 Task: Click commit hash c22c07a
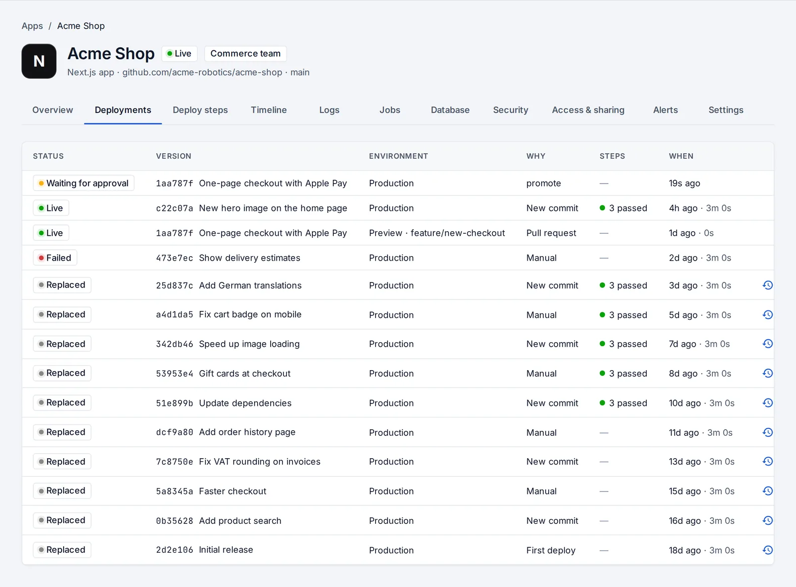[x=175, y=208]
